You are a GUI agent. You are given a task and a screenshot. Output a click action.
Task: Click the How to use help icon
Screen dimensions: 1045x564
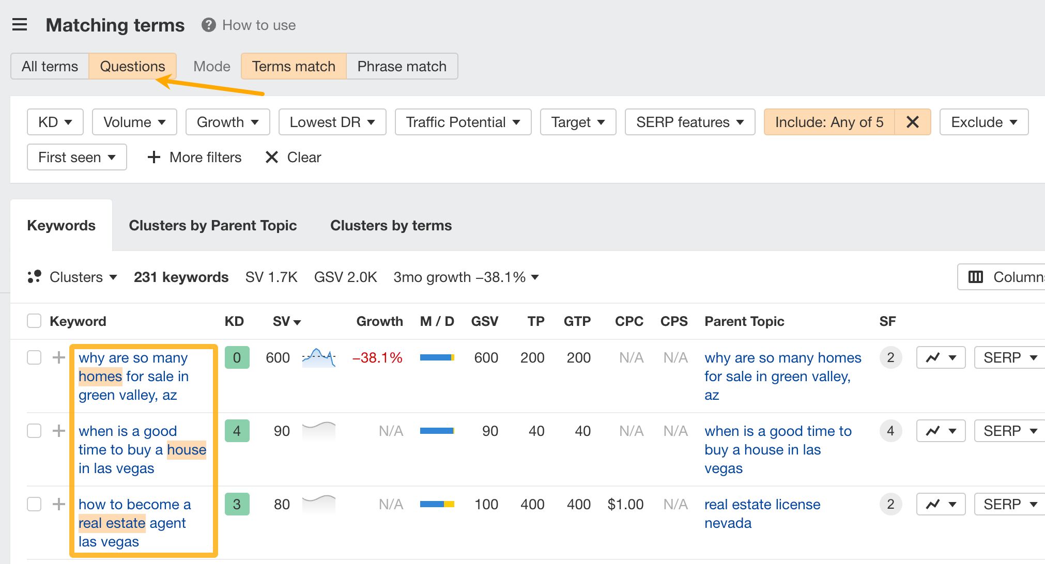click(207, 25)
